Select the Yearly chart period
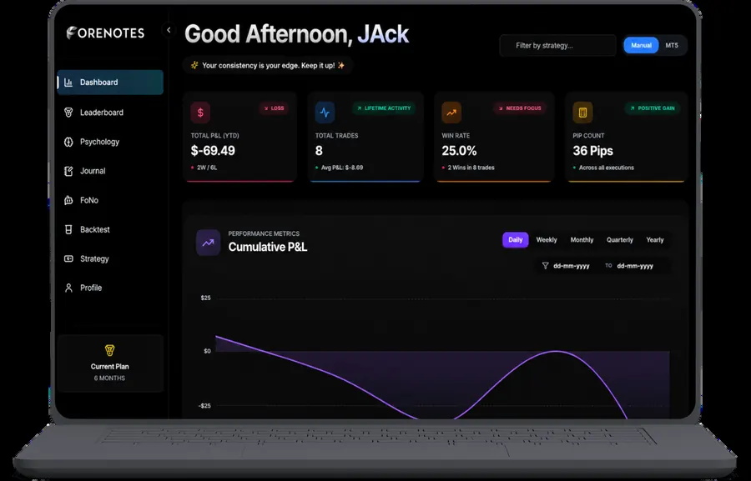Image resolution: width=751 pixels, height=481 pixels. point(655,240)
